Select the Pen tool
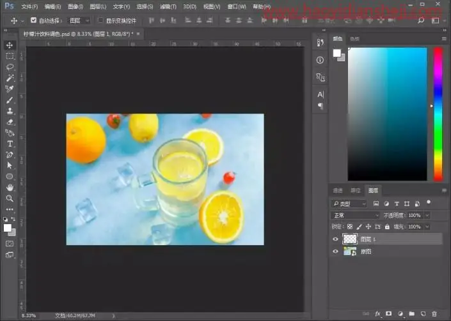Viewport: 451px width, 321px height. click(x=10, y=154)
